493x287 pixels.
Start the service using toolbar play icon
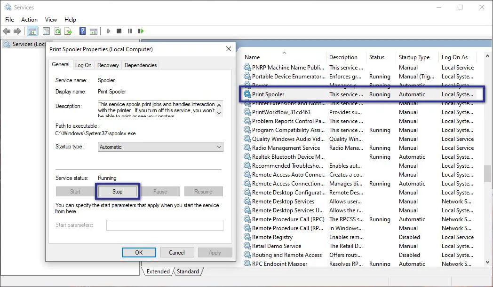[x=108, y=31]
